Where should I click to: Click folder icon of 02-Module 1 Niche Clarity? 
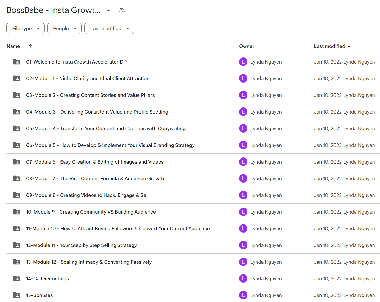(x=16, y=78)
